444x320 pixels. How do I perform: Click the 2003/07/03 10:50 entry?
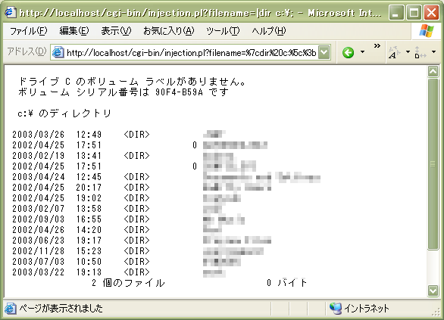(127, 262)
